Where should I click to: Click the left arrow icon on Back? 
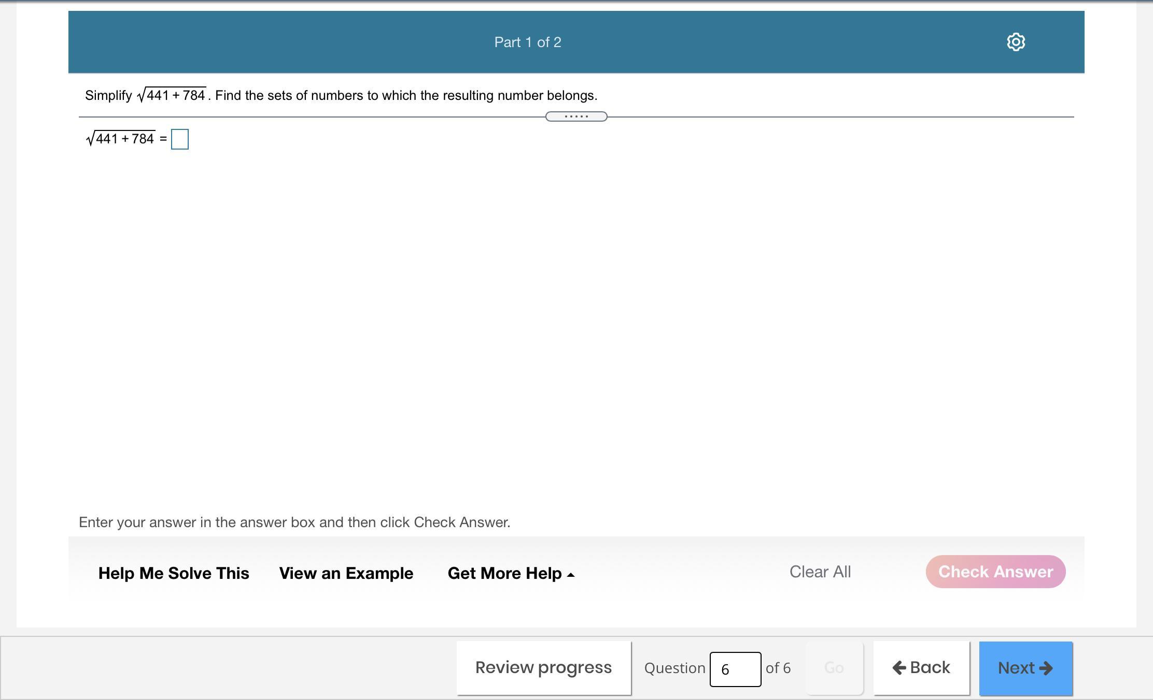tap(899, 668)
